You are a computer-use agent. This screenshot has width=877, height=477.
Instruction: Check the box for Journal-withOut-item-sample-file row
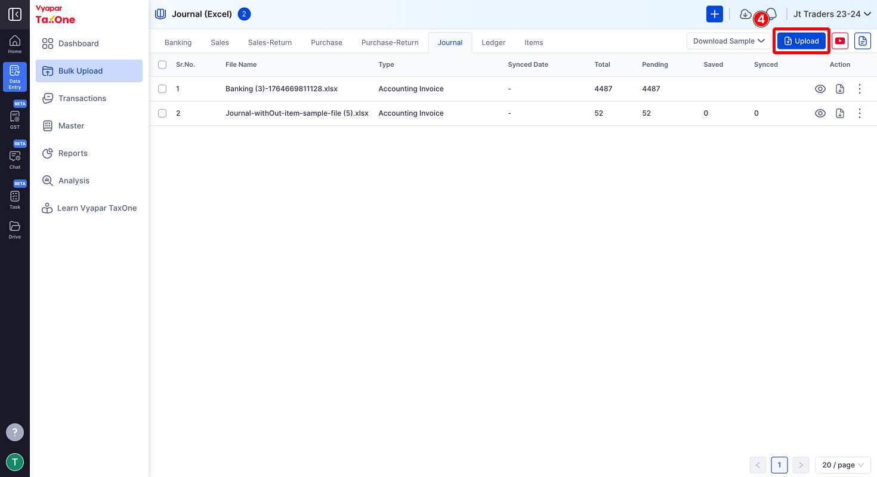(x=162, y=113)
